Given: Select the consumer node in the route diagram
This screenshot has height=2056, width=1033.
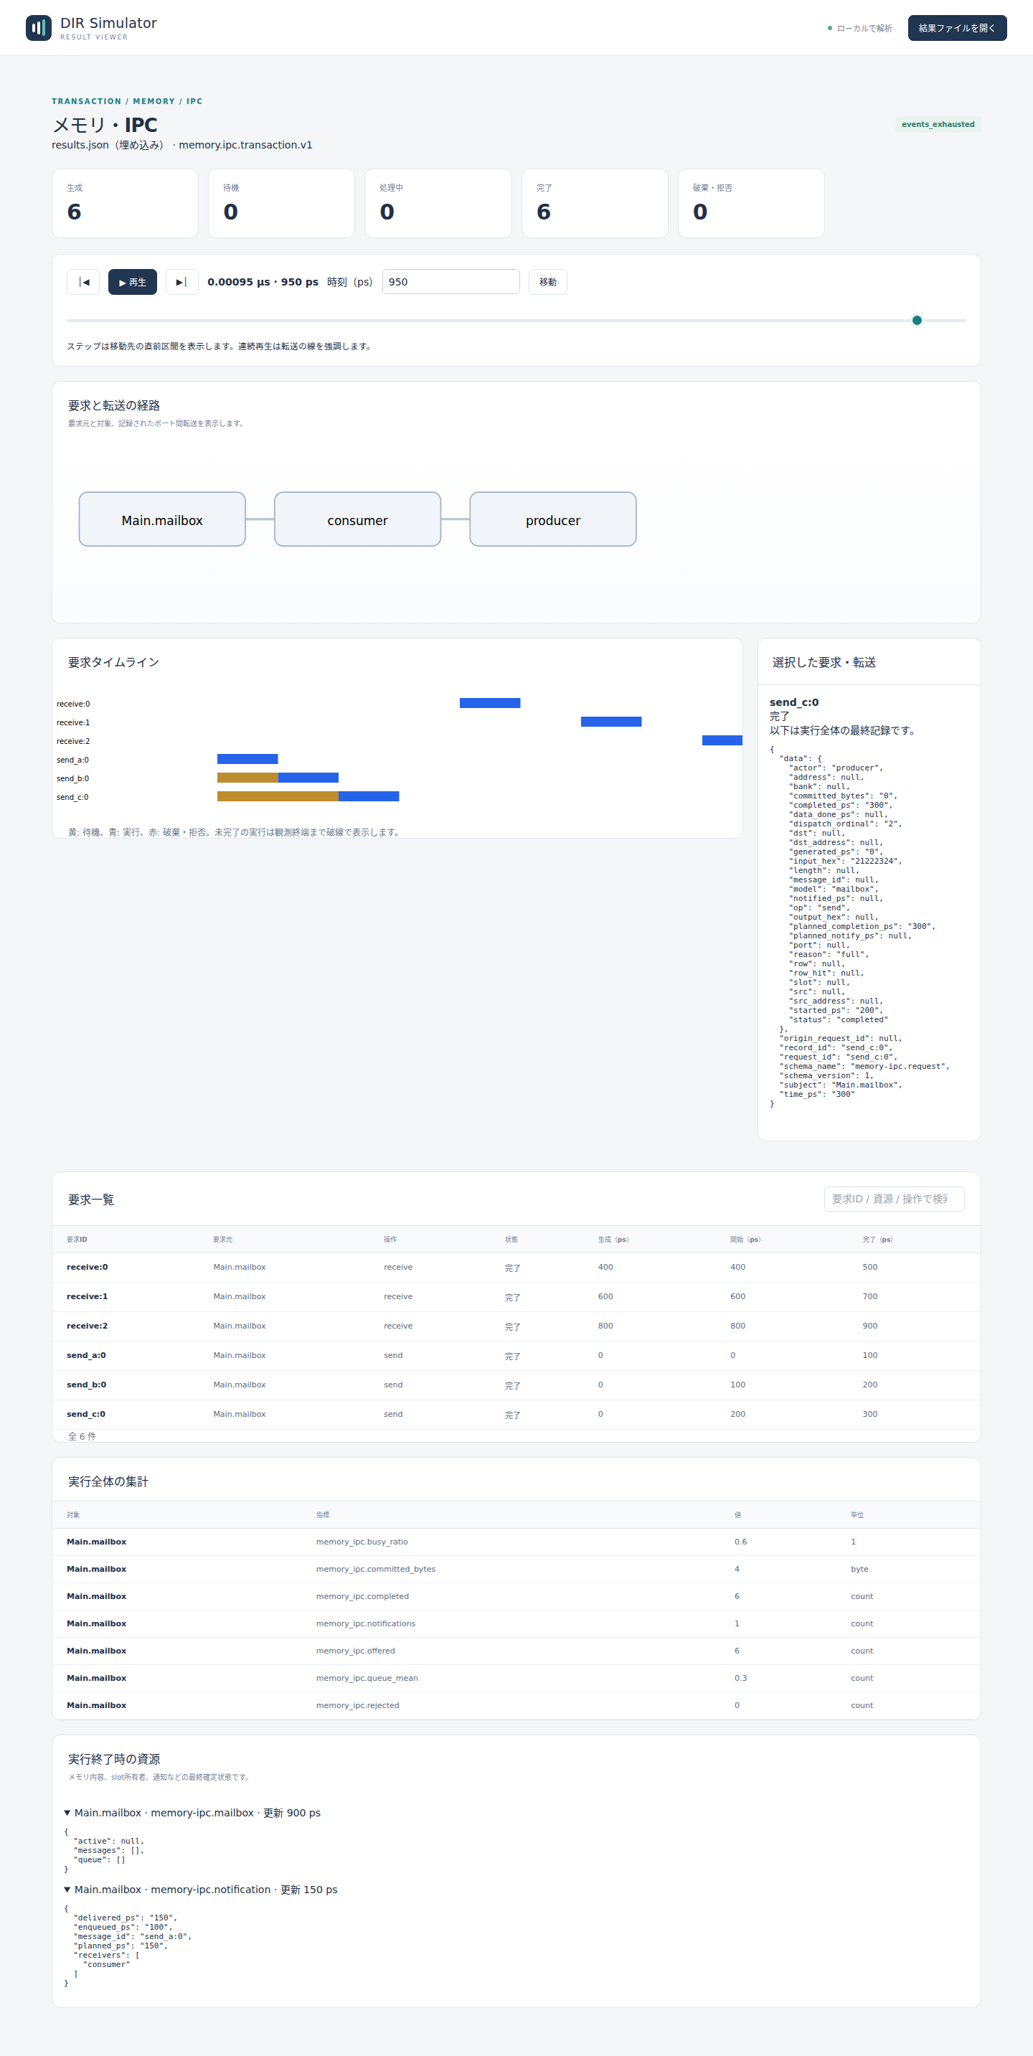Looking at the screenshot, I should (358, 519).
